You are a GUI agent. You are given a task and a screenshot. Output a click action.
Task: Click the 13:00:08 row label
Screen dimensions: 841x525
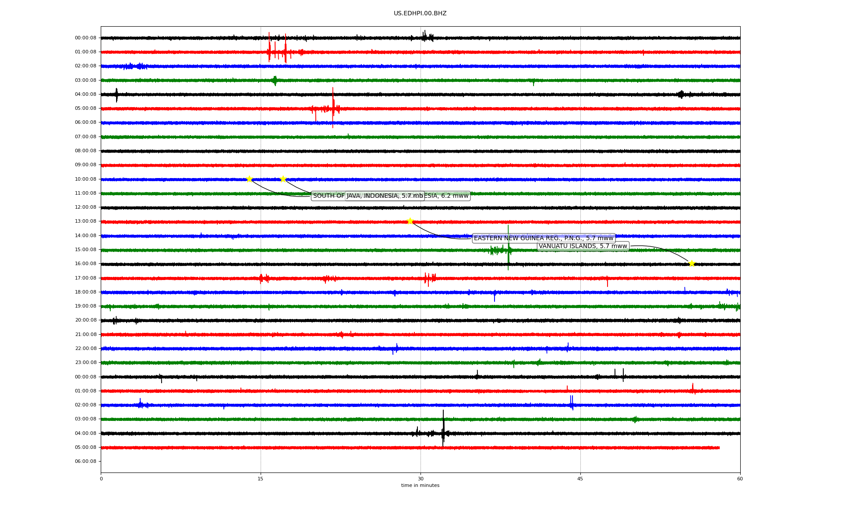tap(85, 221)
